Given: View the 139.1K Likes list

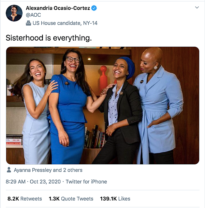Looking at the screenshot, I should coord(115,199).
